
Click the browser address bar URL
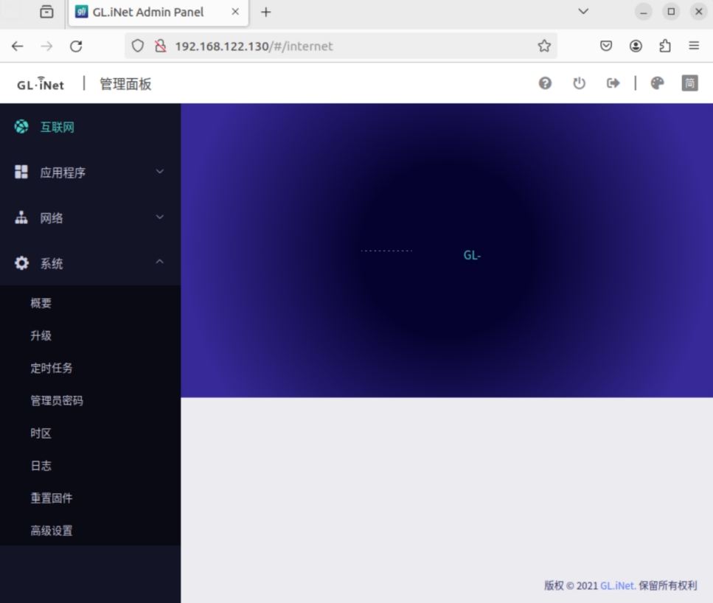click(x=254, y=46)
